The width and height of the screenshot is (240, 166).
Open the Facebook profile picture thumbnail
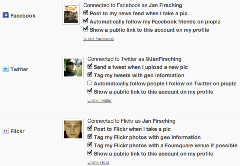coord(71,14)
